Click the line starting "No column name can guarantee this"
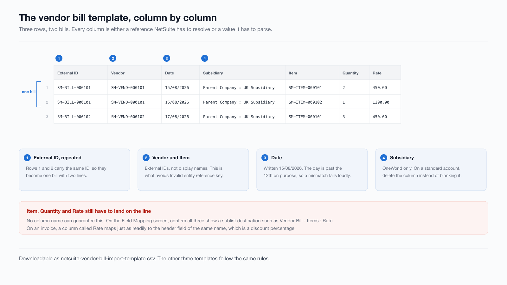 180,221
